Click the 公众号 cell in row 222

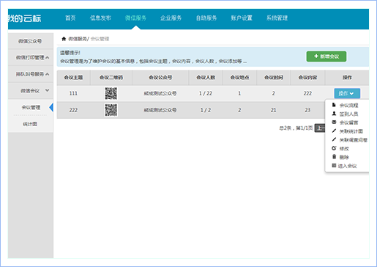(160, 110)
